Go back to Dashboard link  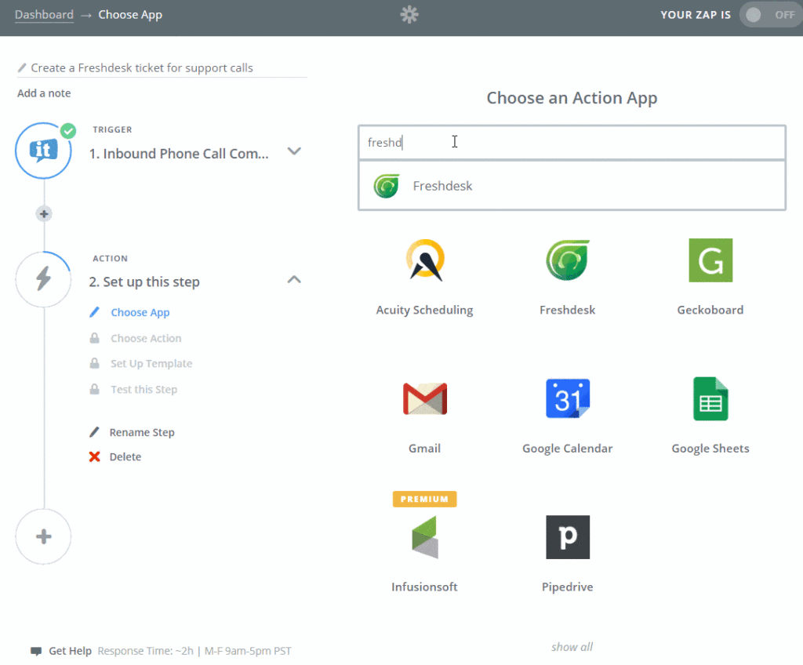pyautogui.click(x=44, y=14)
